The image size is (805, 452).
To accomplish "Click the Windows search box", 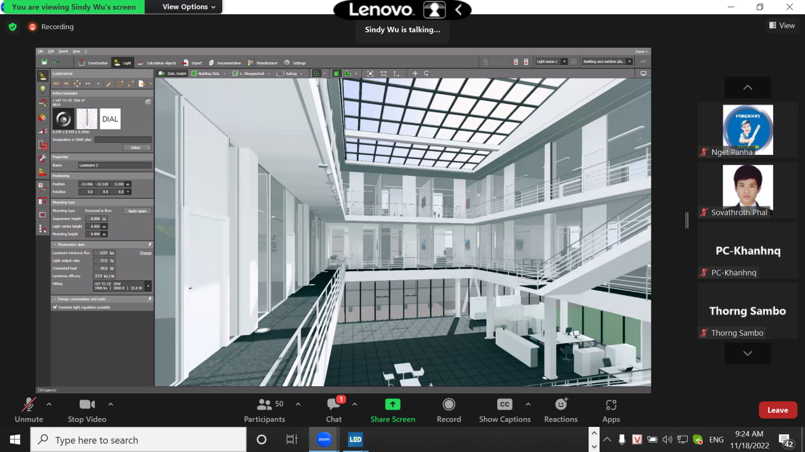I will tap(138, 440).
